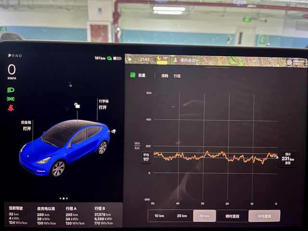The image size is (308, 231).
Task: Select the 50 km chart range
Action: pos(205,216)
